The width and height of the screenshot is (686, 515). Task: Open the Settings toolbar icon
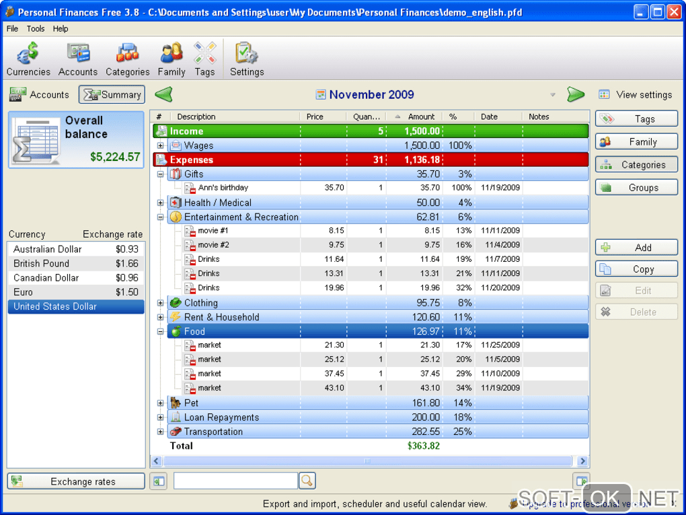(247, 59)
